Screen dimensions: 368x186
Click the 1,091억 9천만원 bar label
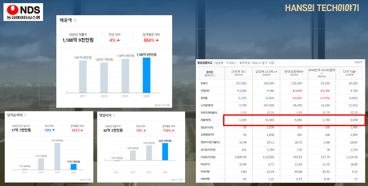83,57
